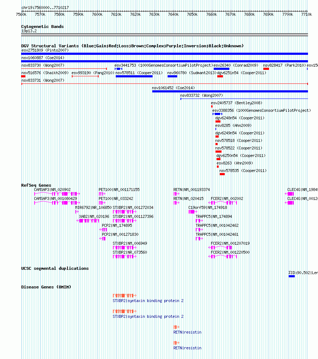This screenshot has width=318, height=359.
Task: Select nsv833732 (Wong2007) label
Action: click(x=202, y=95)
